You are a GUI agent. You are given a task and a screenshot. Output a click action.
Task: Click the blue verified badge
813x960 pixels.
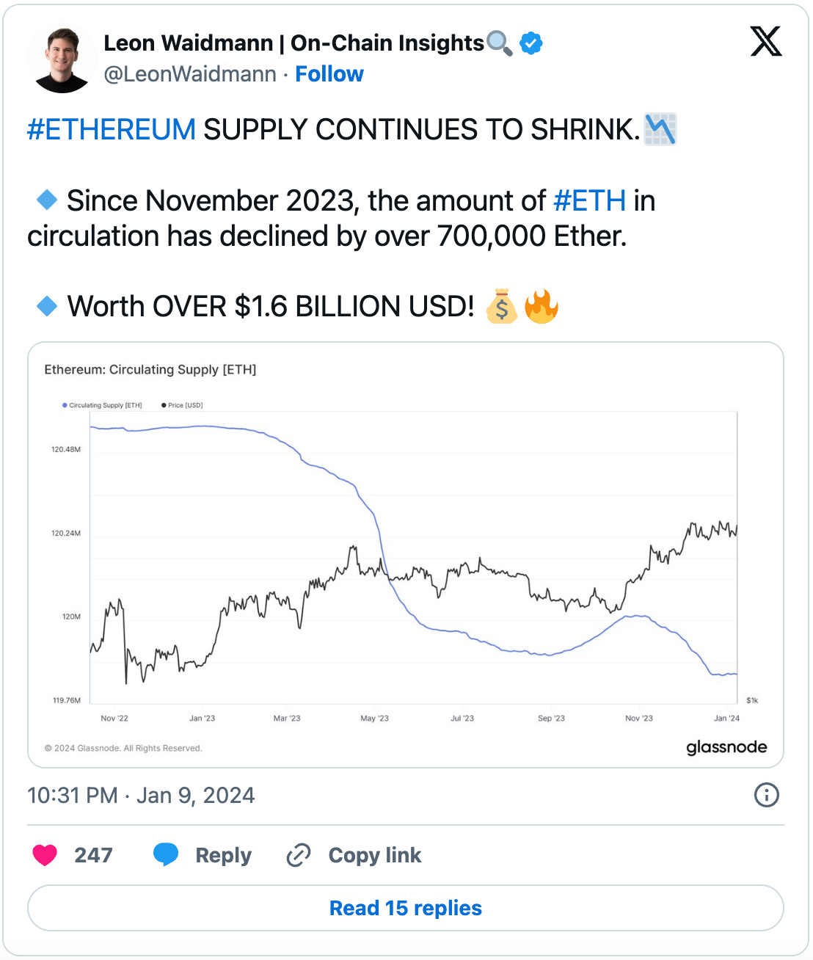pyautogui.click(x=531, y=43)
